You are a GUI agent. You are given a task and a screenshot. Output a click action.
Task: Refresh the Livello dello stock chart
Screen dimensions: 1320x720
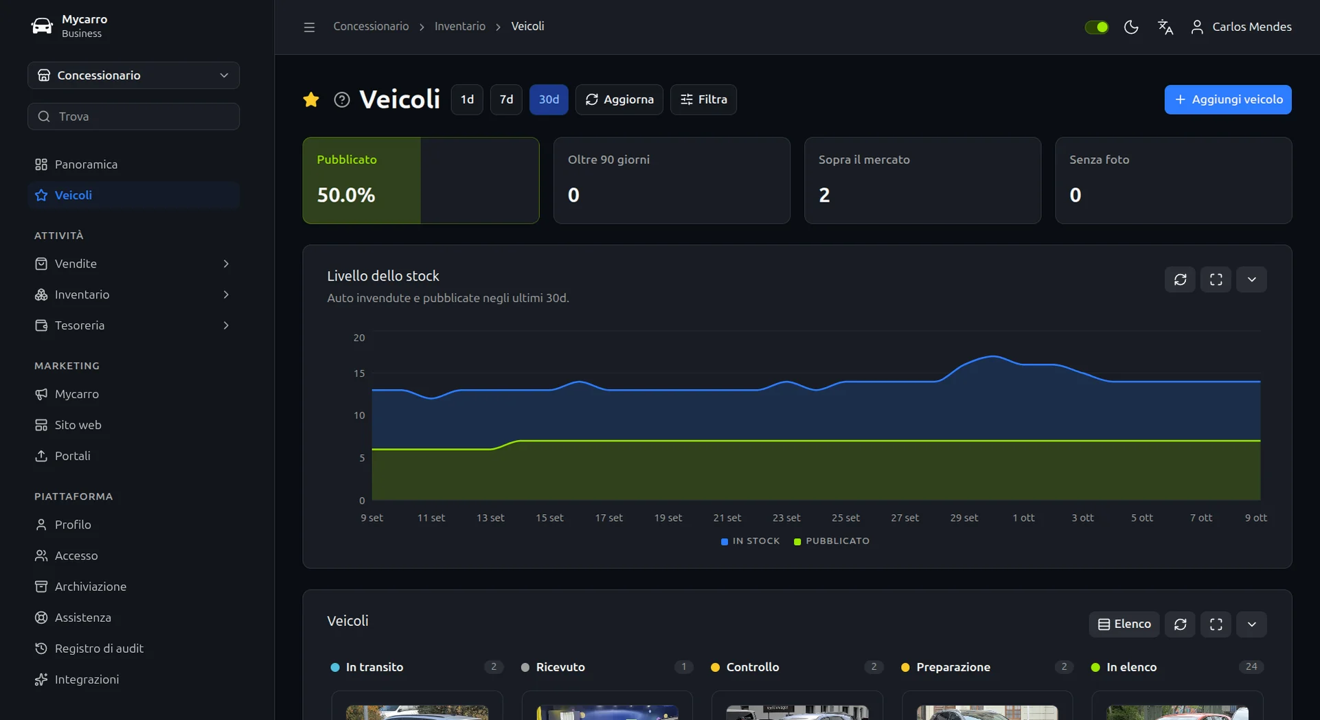pyautogui.click(x=1180, y=279)
